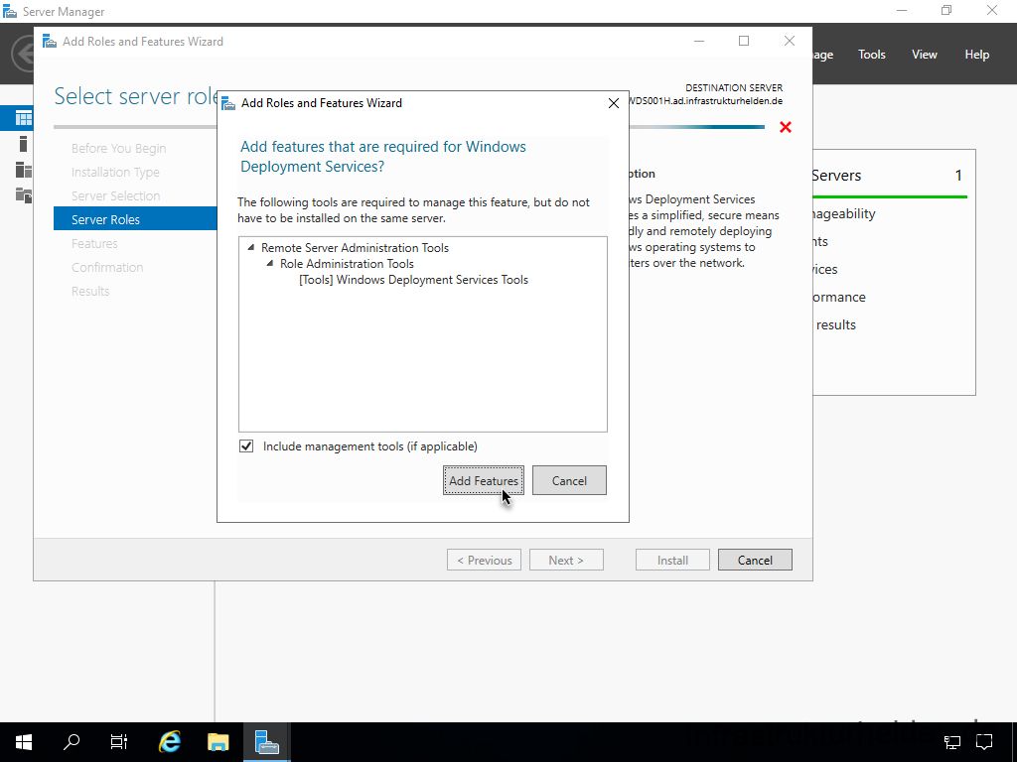Open the Manage menu in Server Manager
Image resolution: width=1017 pixels, height=762 pixels.
(x=823, y=55)
